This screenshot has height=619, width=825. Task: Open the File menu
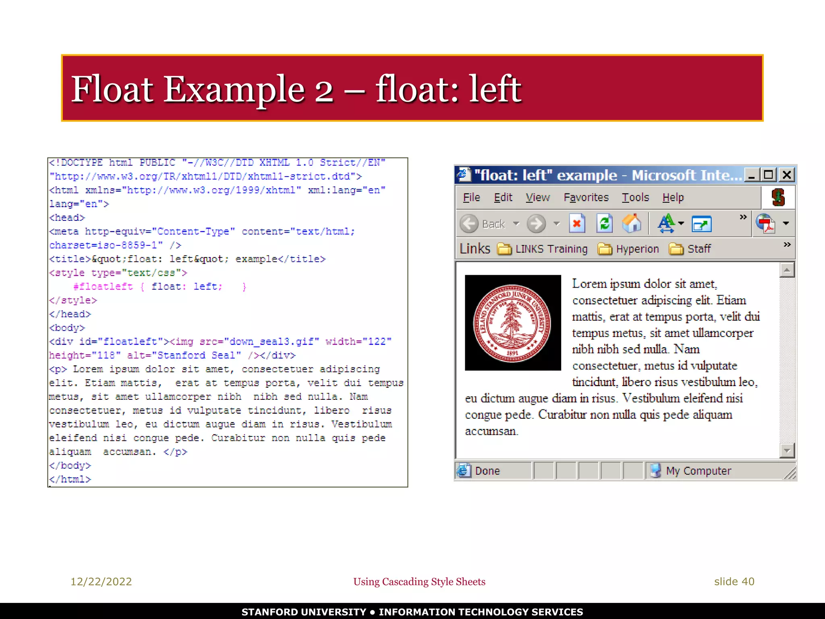471,197
